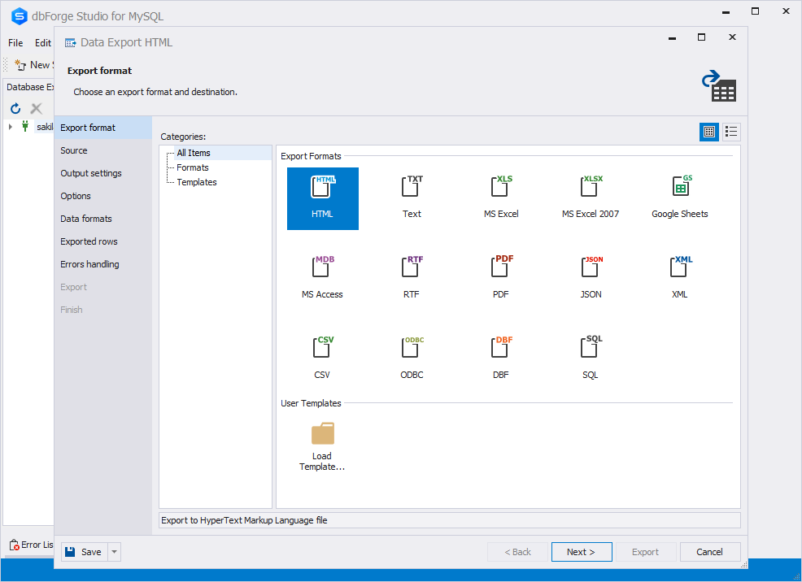Close the Data Export HTML dialog
This screenshot has height=582, width=802.
pos(732,37)
